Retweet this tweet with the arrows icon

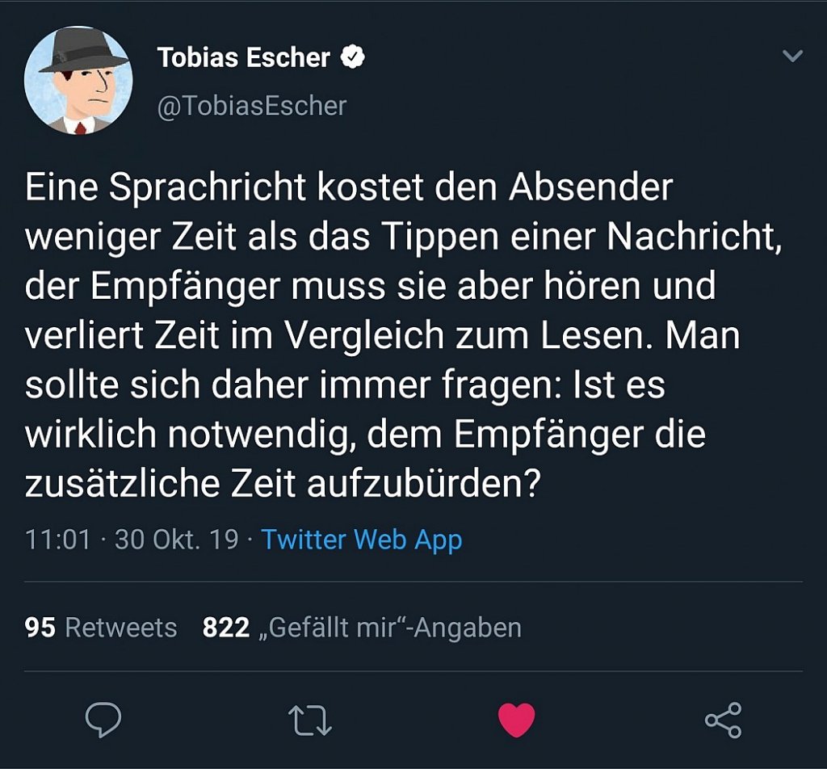pyautogui.click(x=311, y=720)
